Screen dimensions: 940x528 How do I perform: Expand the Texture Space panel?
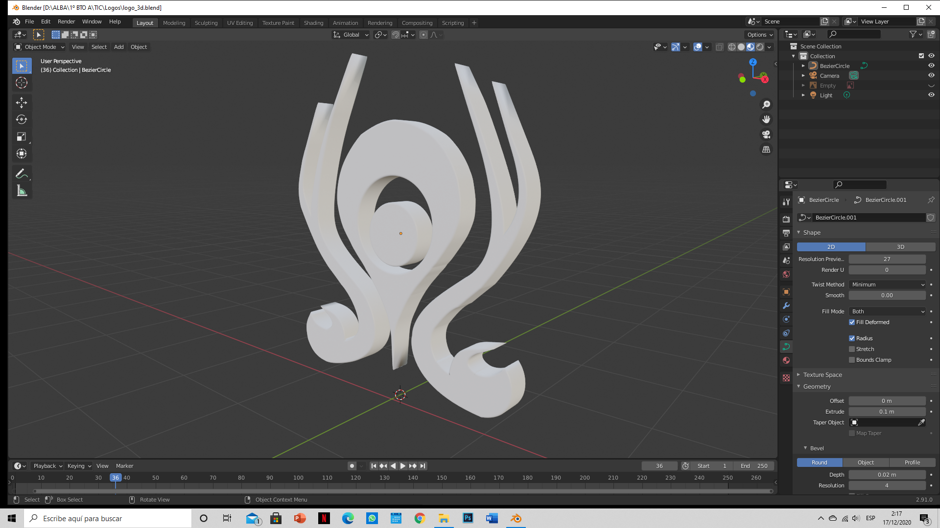coord(822,374)
